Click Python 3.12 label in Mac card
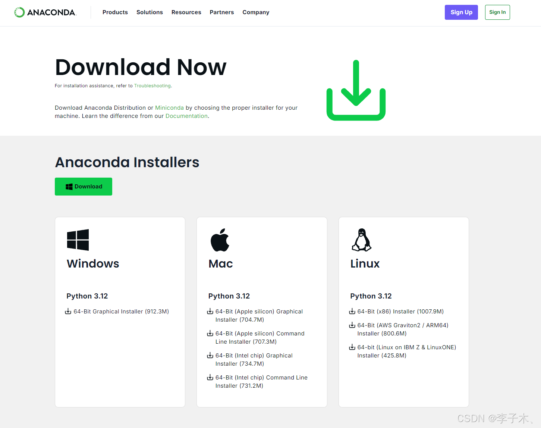Screen dimensions: 541x428 [x=229, y=296]
